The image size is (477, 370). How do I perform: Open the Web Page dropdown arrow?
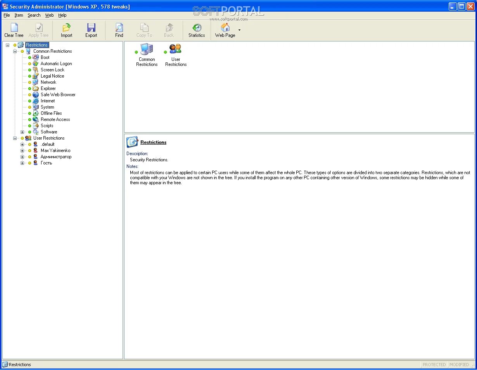click(239, 30)
